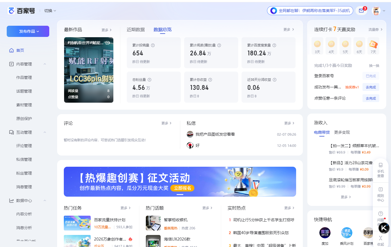Viewport: 391px width, 247px height.
Task: Open 消息管理 in the sidebar
Action: 24,187
